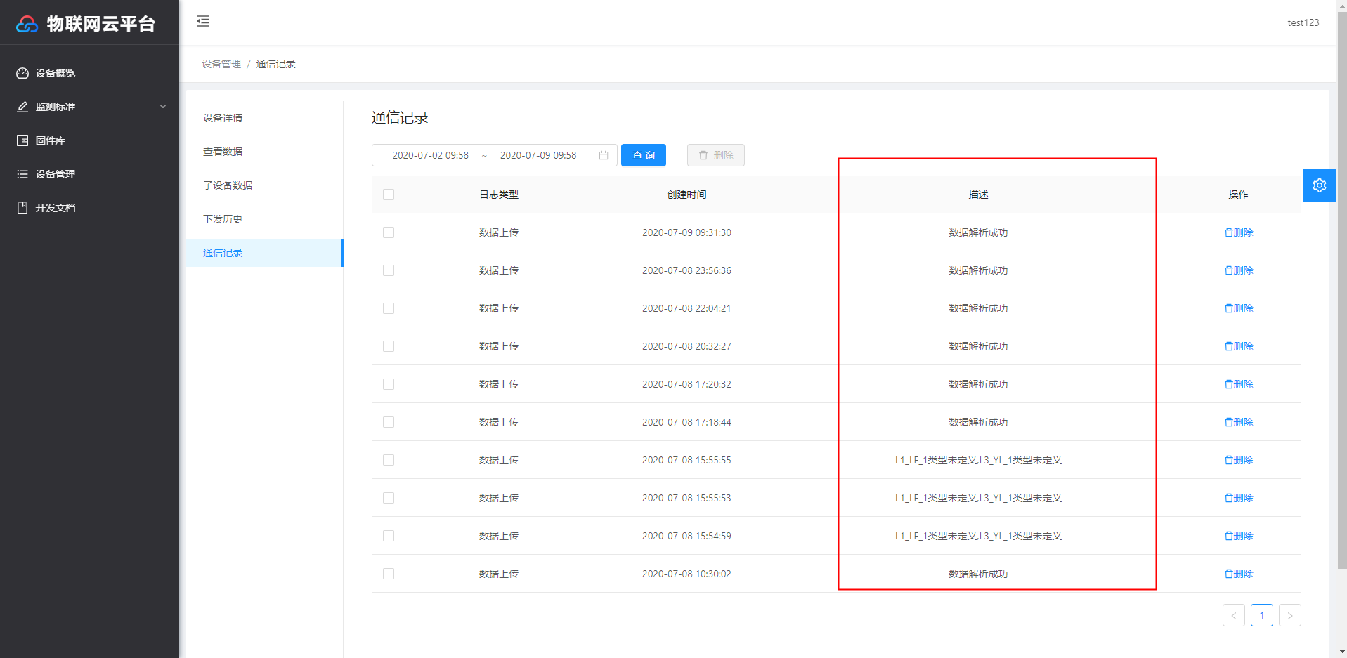The height and width of the screenshot is (658, 1347).
Task: Check the row created 2020-07-08 22:04:21
Action: click(389, 308)
